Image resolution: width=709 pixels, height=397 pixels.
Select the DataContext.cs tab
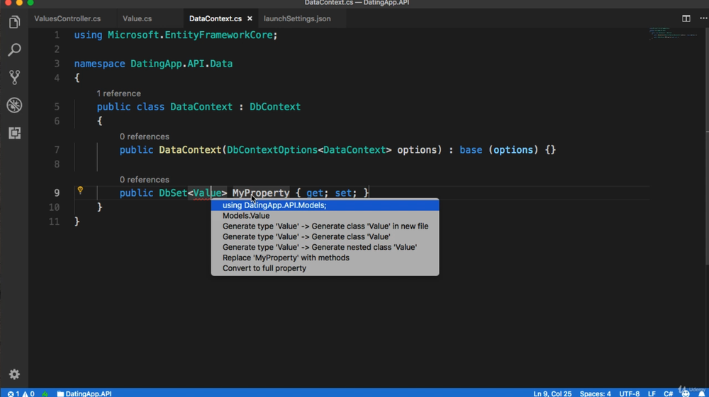[x=216, y=18]
